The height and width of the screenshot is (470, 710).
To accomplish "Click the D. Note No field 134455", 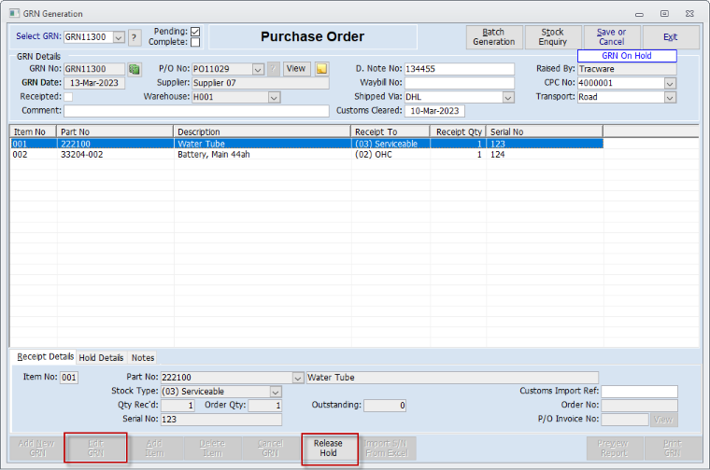I will [459, 69].
